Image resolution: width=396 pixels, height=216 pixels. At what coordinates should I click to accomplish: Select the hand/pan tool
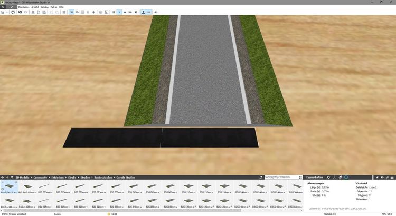pyautogui.click(x=13, y=12)
